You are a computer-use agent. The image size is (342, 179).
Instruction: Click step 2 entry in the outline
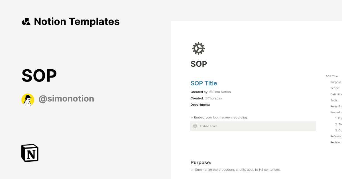337,124
